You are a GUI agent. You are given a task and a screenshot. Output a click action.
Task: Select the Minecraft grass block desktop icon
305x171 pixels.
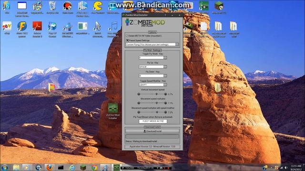coord(219,6)
